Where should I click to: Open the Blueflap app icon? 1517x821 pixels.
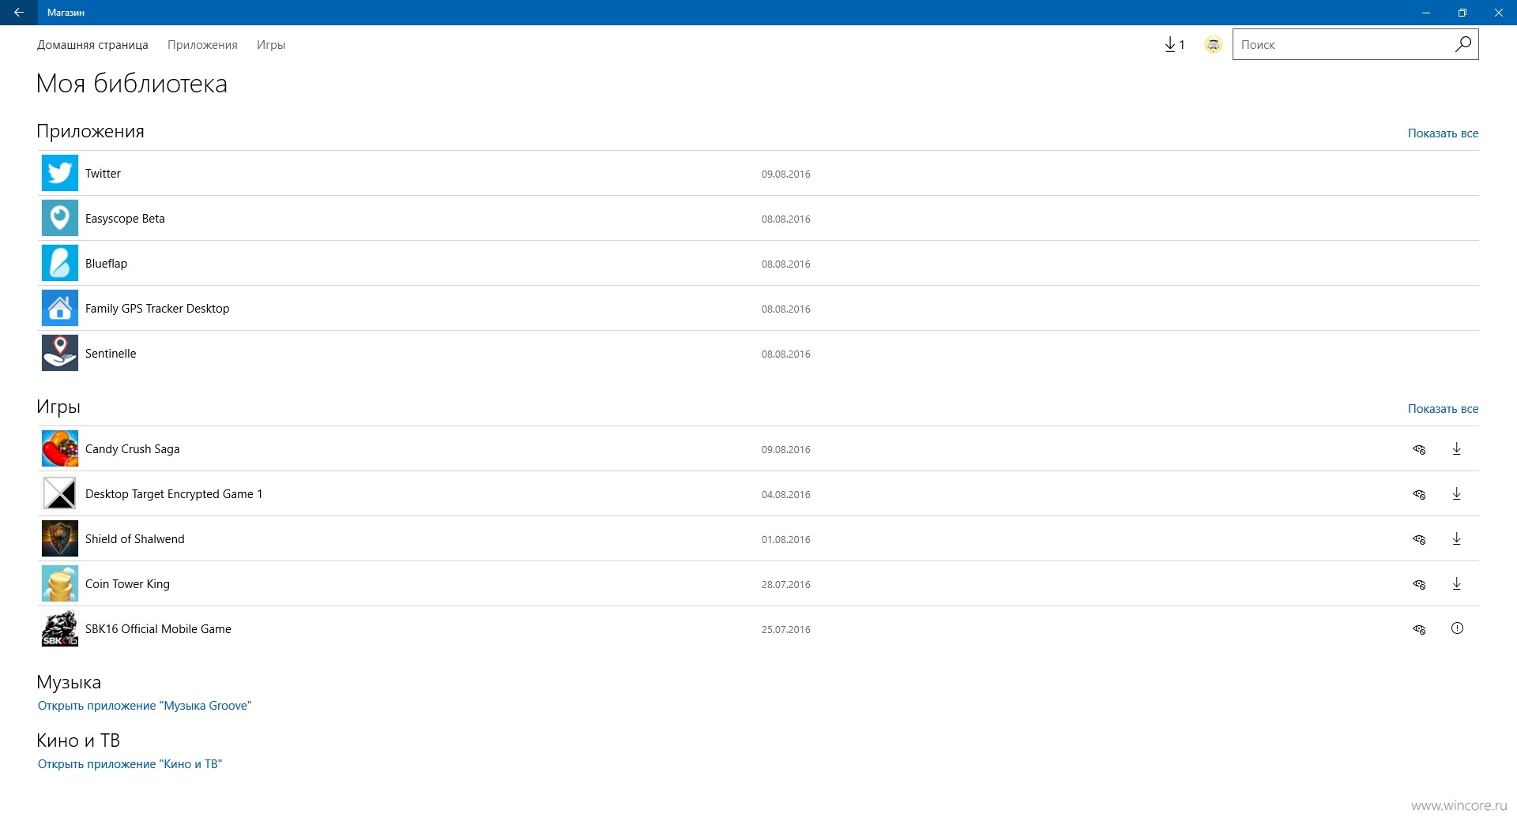pyautogui.click(x=60, y=263)
